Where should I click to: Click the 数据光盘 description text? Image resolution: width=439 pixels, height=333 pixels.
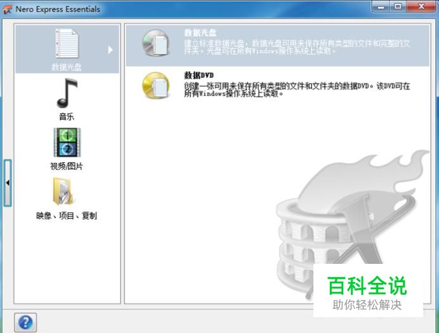pos(297,48)
